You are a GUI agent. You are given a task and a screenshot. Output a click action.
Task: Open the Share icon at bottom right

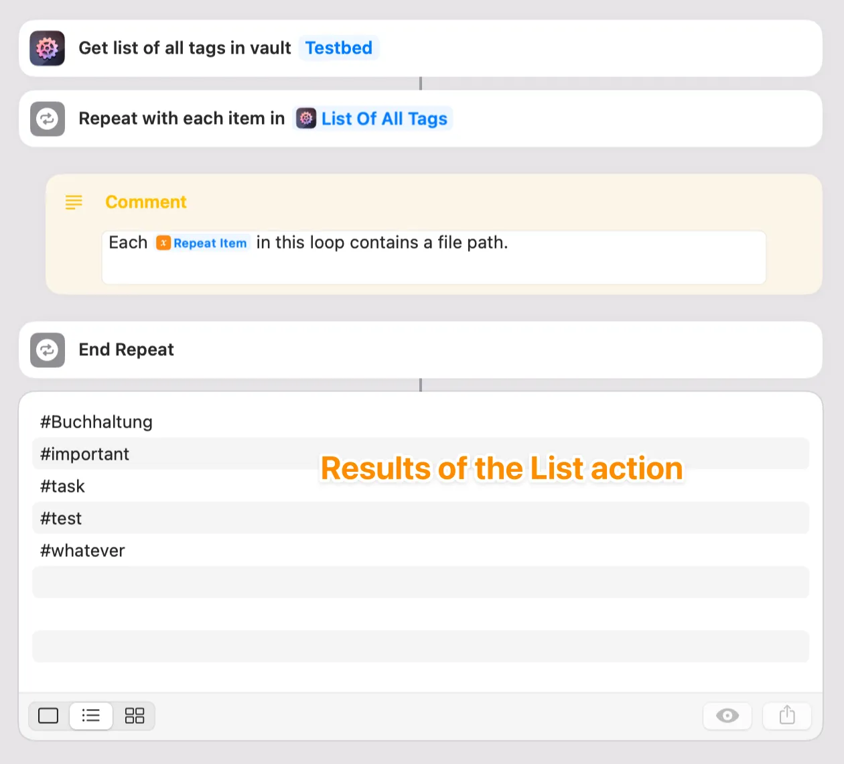click(786, 716)
